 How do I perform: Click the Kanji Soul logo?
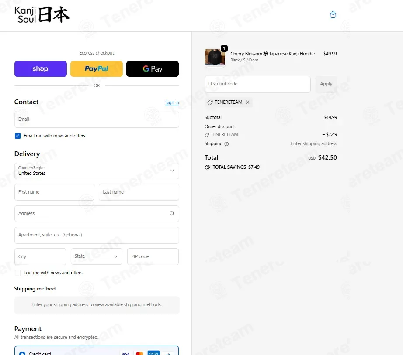click(42, 15)
